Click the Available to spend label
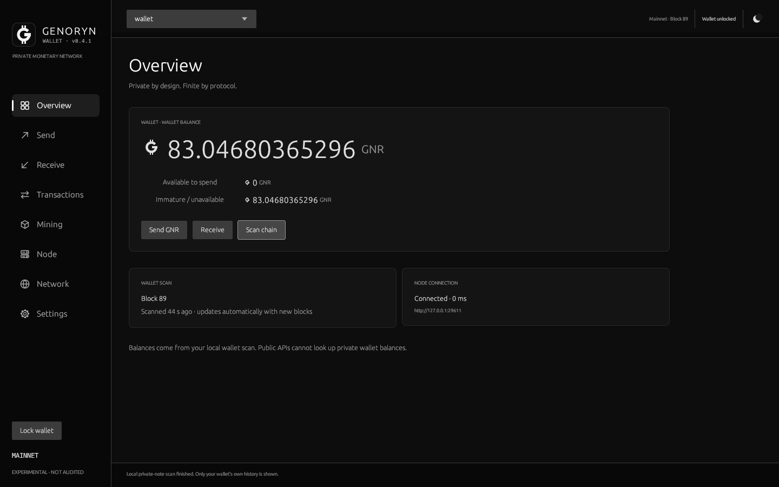 coord(190,182)
